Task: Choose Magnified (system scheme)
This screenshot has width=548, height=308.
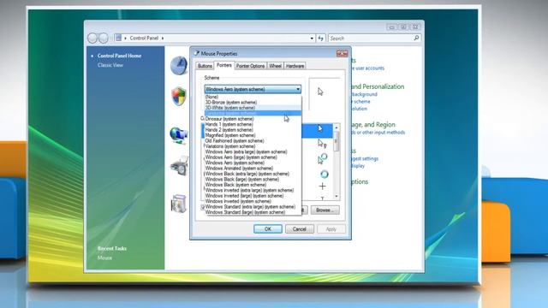Action: click(x=253, y=135)
